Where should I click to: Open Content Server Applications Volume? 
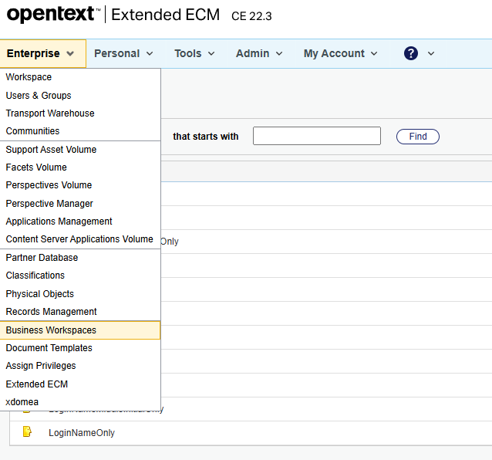coord(79,239)
